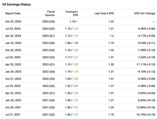Viewport: 157px width, 119px height.
Task: Click report date 'Jan 23, 2024'
Action: click(13, 43)
